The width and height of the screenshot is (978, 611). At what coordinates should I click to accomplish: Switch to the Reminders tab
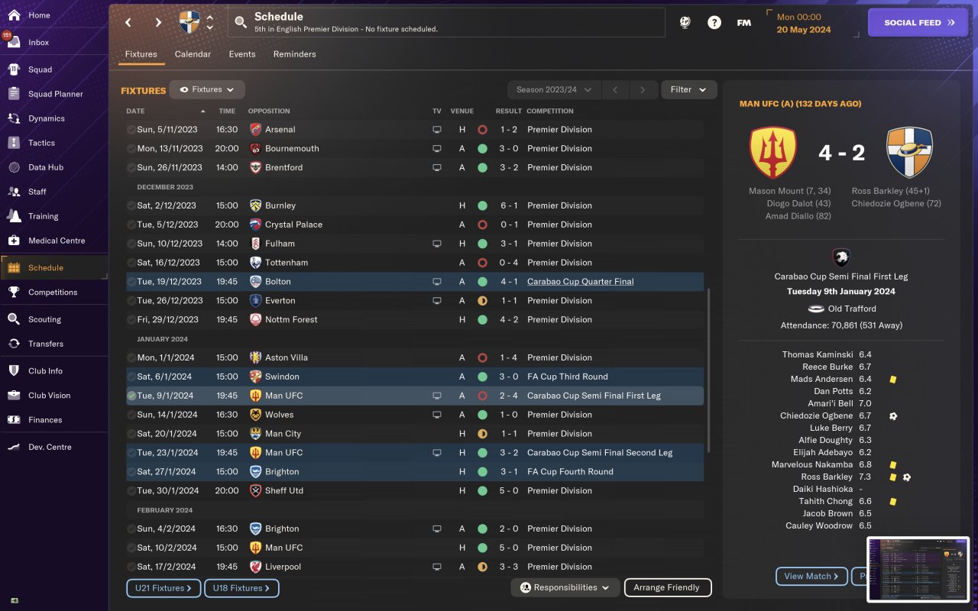pos(295,54)
